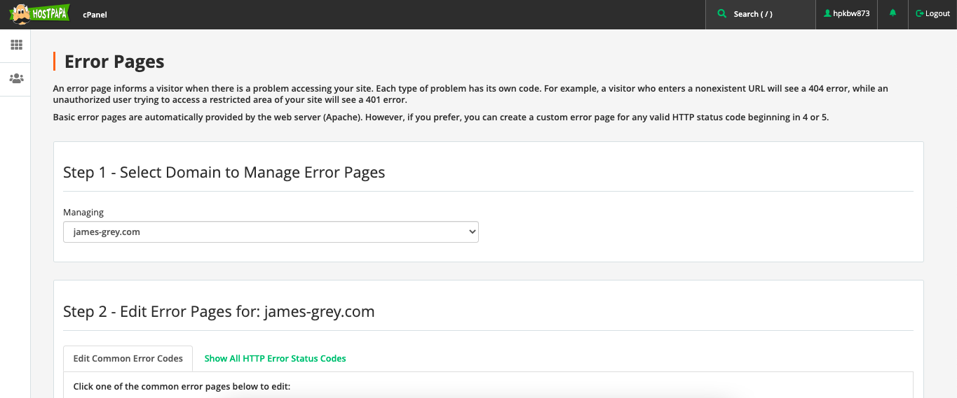Select the Edit Common Error Codes tab
957x398 pixels.
pyautogui.click(x=128, y=358)
